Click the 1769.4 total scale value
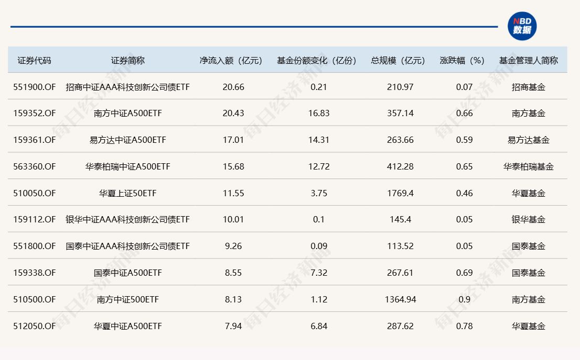Image resolution: width=580 pixels, height=360 pixels. coord(400,193)
